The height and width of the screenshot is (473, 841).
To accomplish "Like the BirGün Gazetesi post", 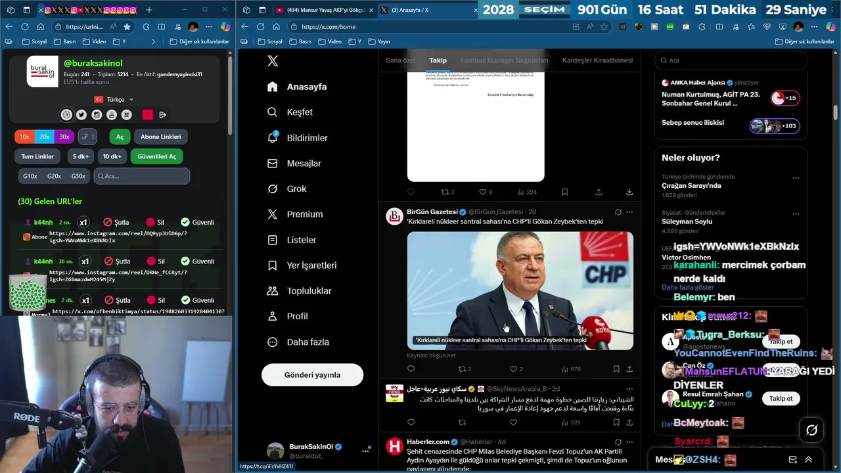I will point(514,369).
